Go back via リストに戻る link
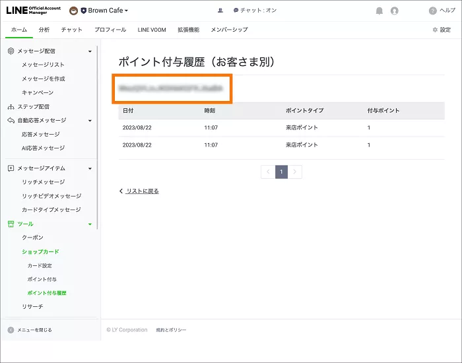Image resolution: width=462 pixels, height=363 pixels. [139, 191]
